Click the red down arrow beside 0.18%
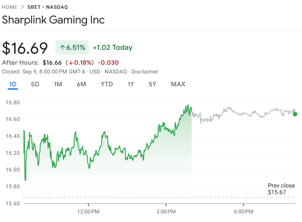 [x=71, y=63]
